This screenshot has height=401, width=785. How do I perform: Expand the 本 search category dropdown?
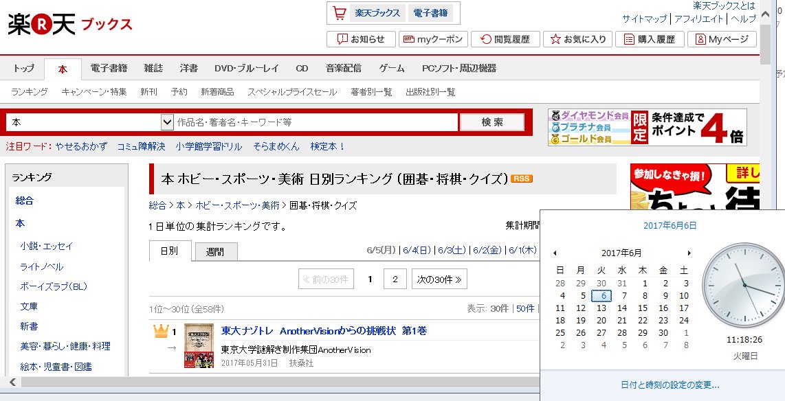point(167,122)
